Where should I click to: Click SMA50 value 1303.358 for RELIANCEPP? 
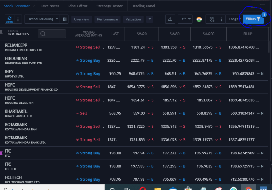click(169, 47)
